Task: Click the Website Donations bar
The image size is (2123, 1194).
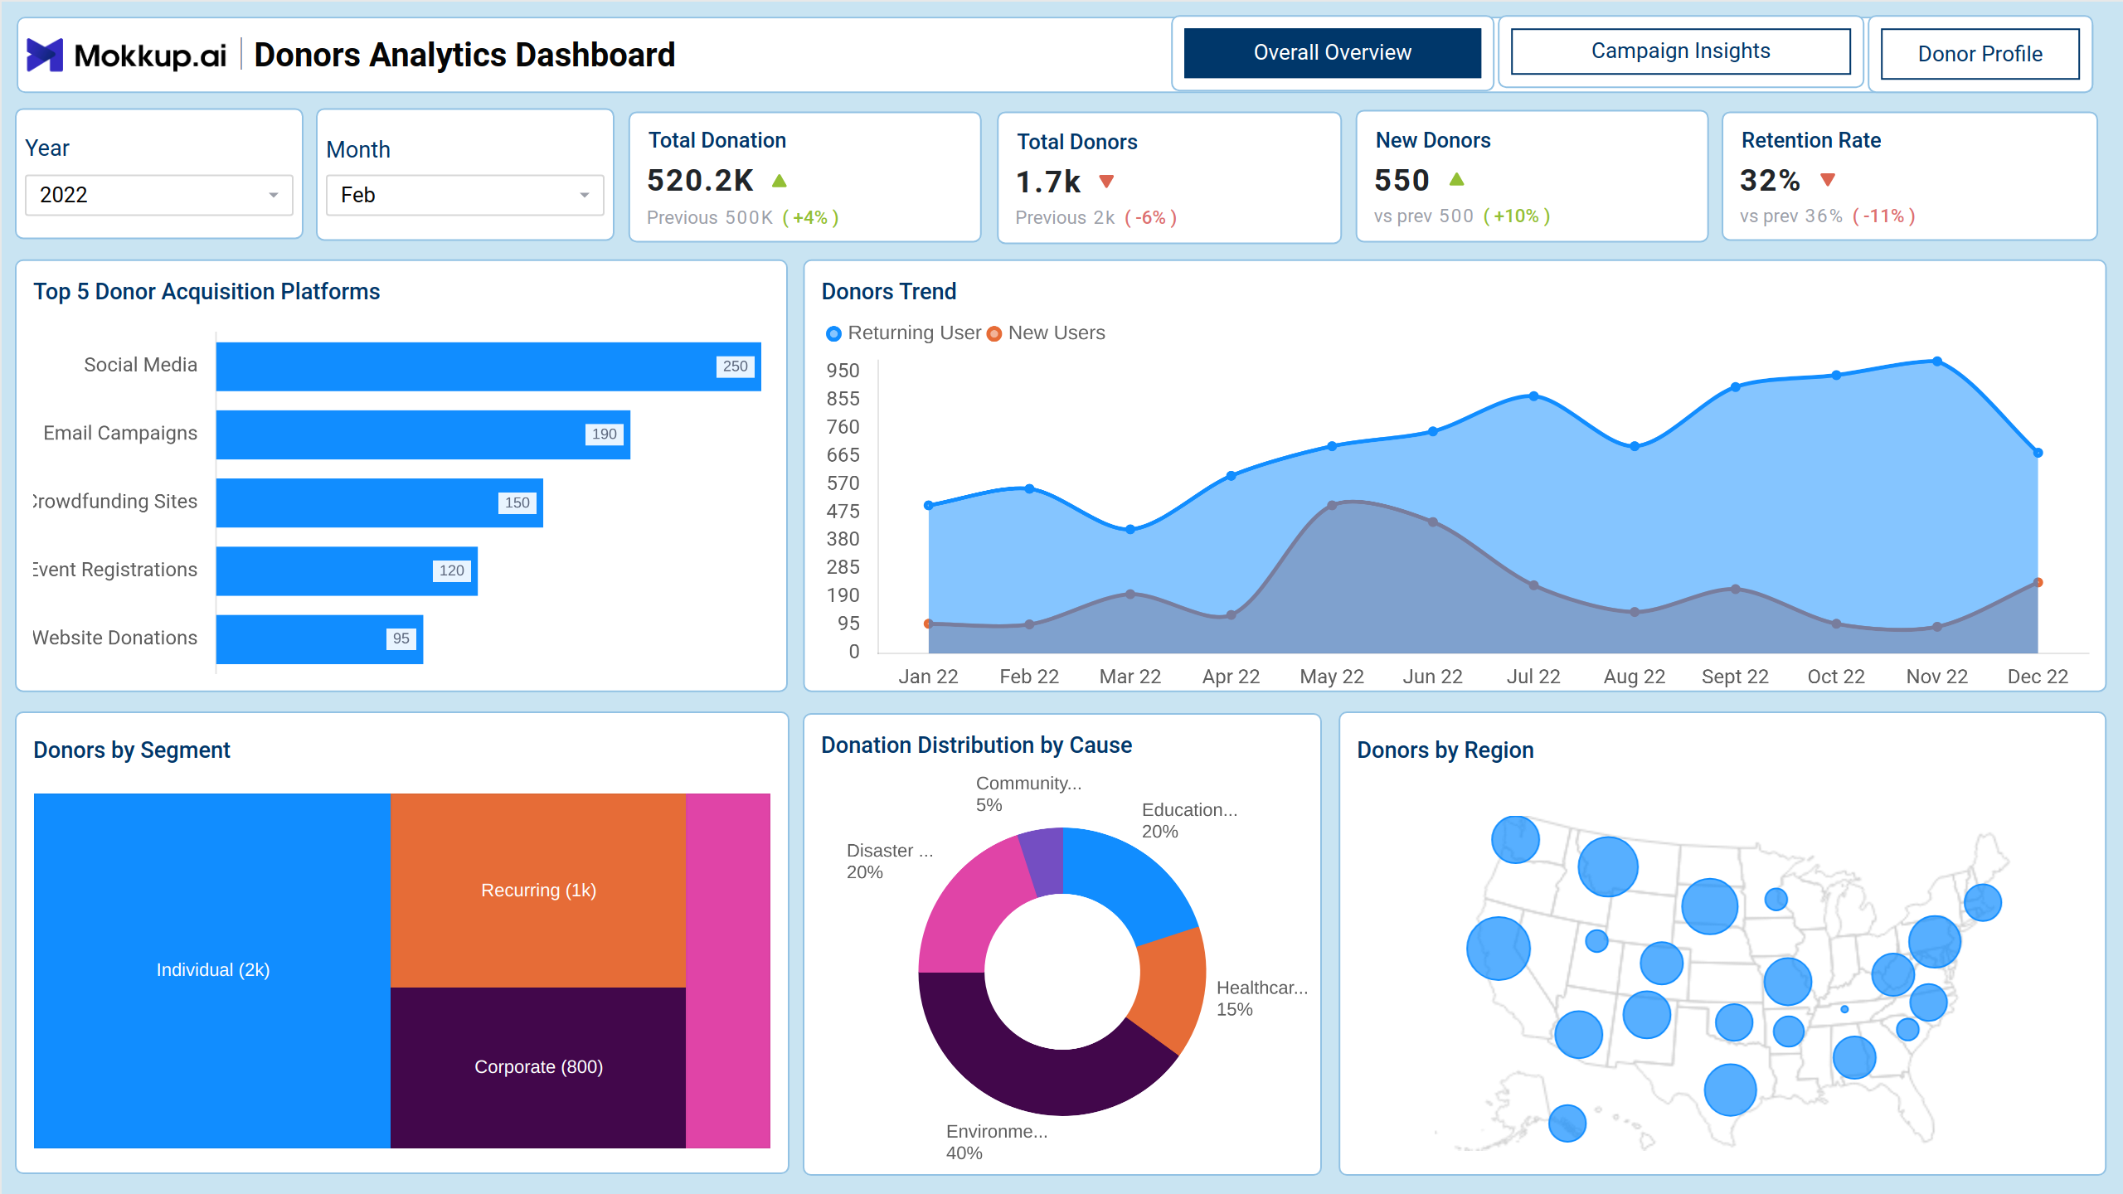Action: pos(319,638)
